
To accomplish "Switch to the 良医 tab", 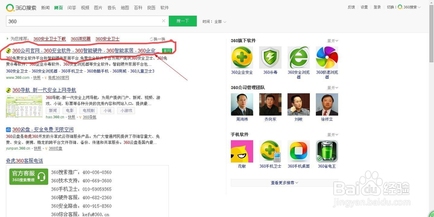I will click(x=151, y=8).
